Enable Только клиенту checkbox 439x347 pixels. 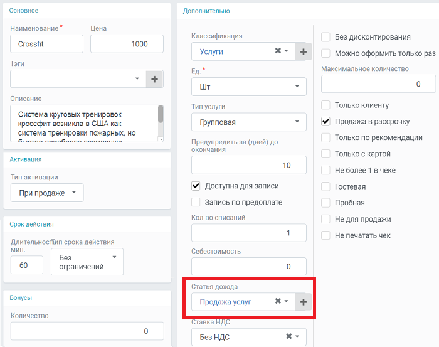point(325,105)
